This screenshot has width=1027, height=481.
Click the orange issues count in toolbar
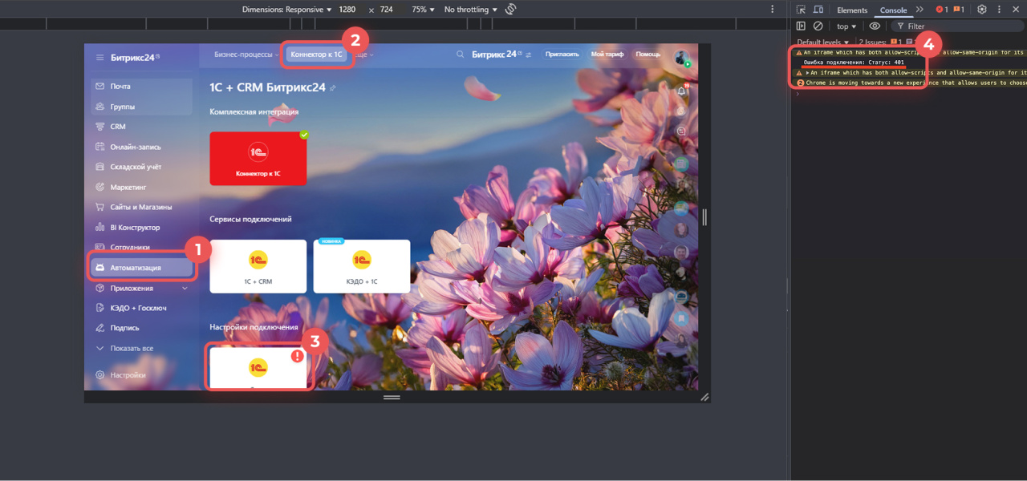(x=959, y=10)
